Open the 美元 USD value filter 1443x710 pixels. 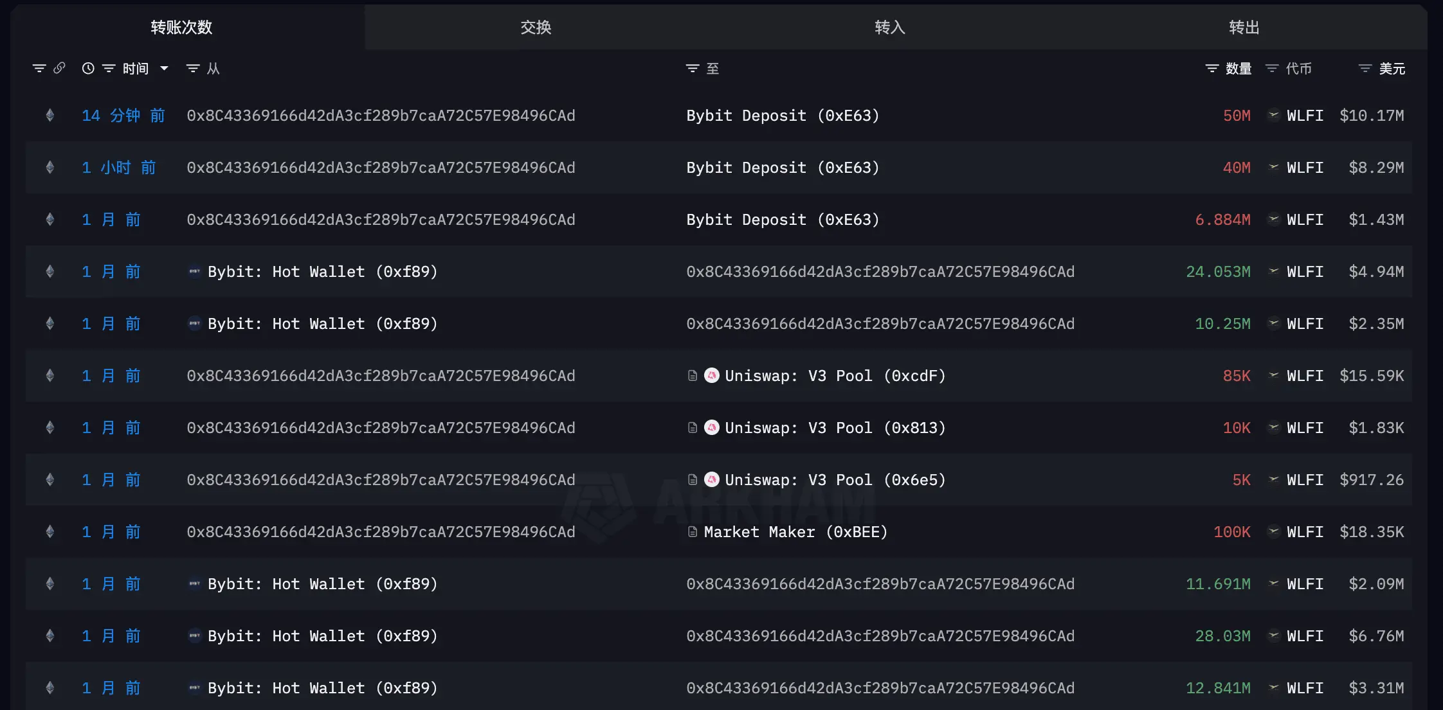coord(1365,68)
